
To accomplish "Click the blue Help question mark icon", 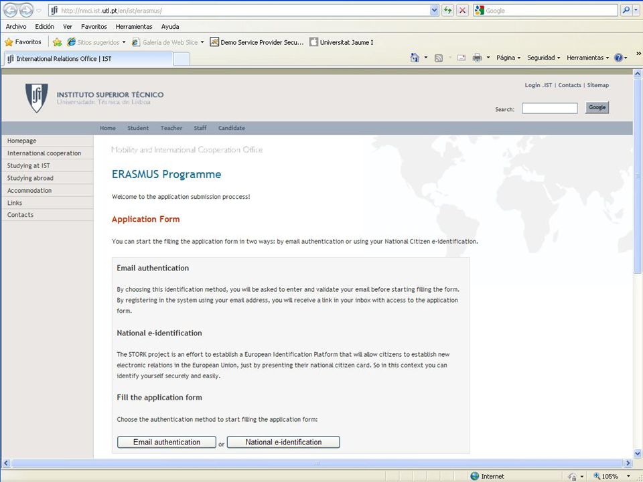I will 618,58.
